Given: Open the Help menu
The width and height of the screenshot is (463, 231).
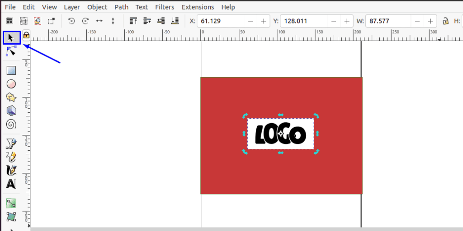Looking at the screenshot, I should 228,7.
